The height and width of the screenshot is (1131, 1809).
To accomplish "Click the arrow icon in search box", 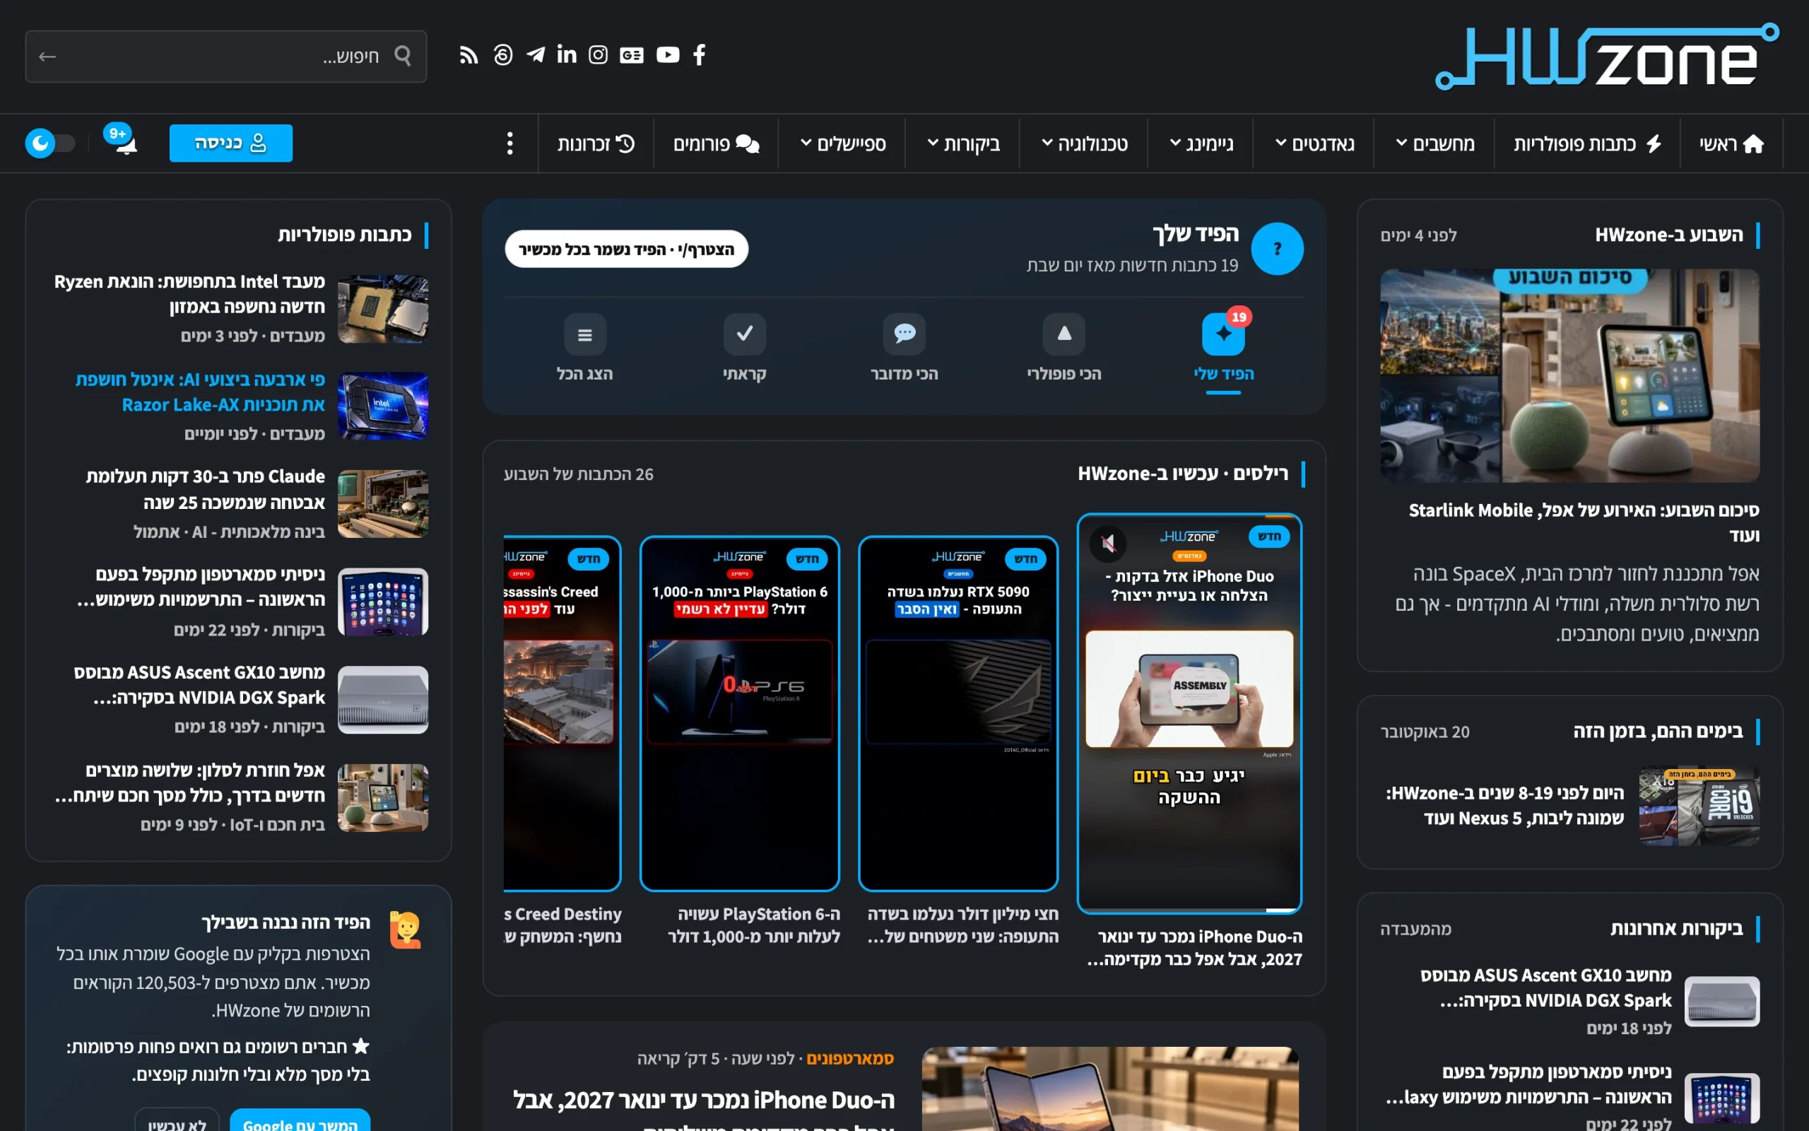I will (x=47, y=56).
